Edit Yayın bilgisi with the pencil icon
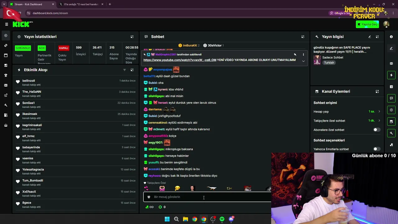 pos(370,37)
